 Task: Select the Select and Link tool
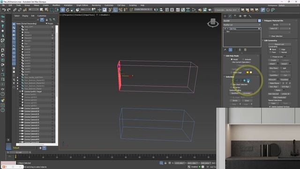point(15,10)
